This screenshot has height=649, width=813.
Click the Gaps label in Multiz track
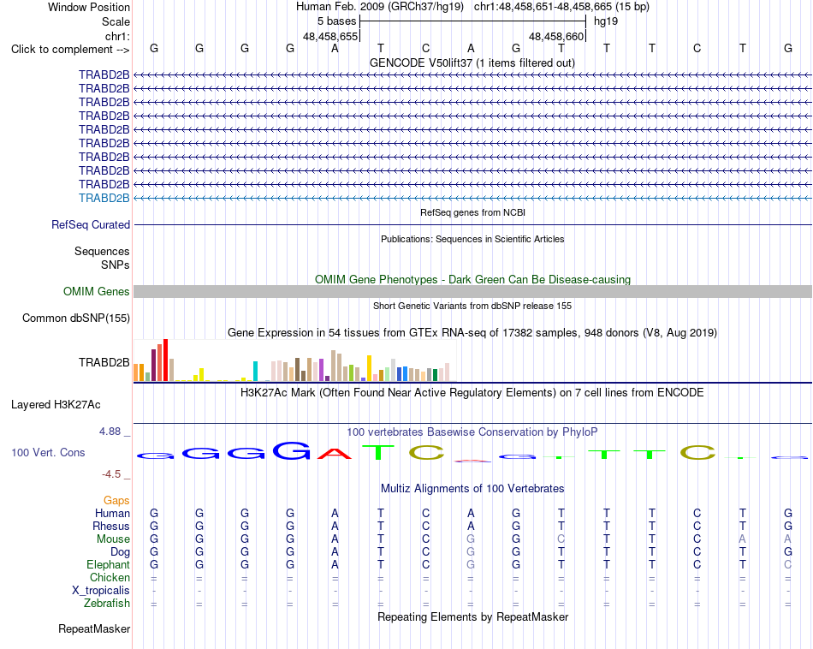click(x=116, y=501)
